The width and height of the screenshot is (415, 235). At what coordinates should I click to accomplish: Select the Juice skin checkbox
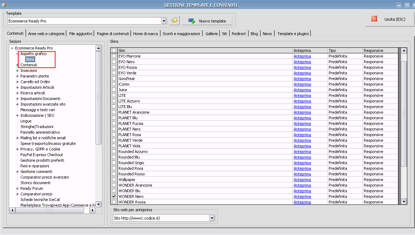point(114,89)
